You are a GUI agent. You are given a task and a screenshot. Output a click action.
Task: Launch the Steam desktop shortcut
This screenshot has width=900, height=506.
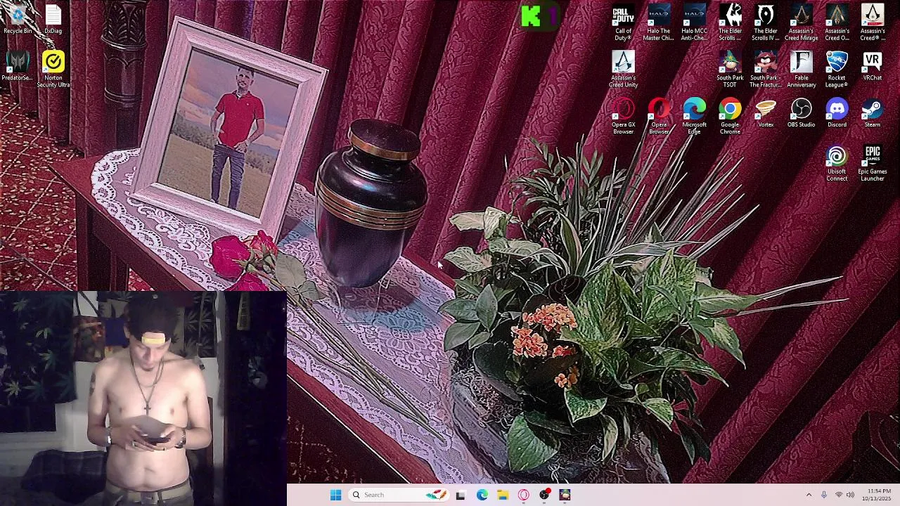[873, 113]
